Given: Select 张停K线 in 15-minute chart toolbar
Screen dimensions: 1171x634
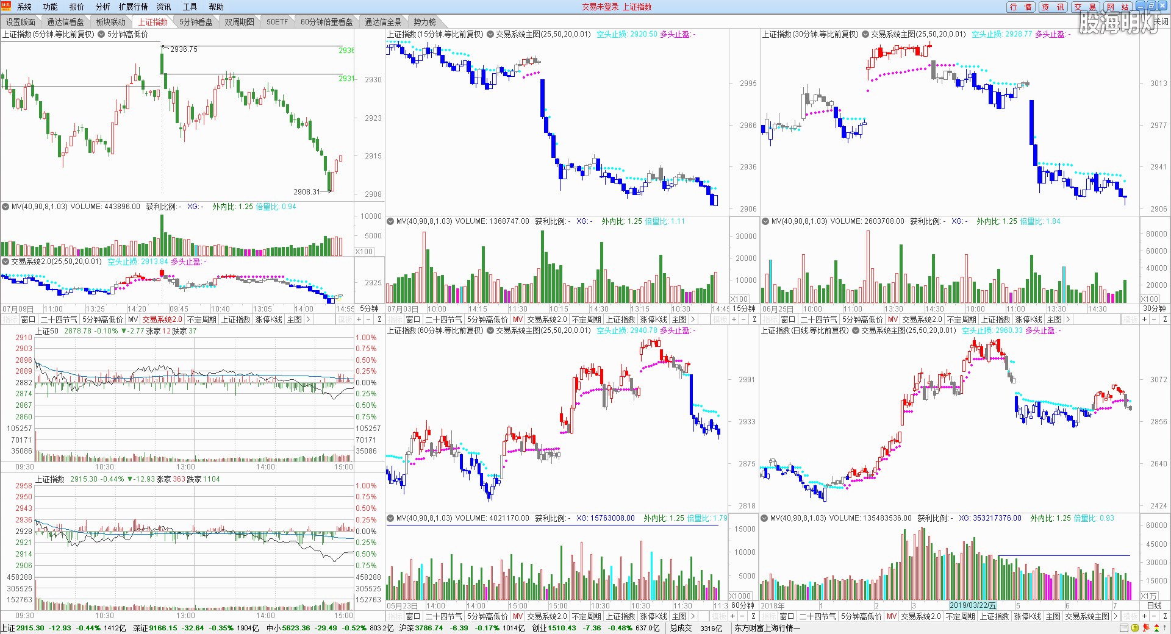Looking at the screenshot, I should [x=653, y=319].
